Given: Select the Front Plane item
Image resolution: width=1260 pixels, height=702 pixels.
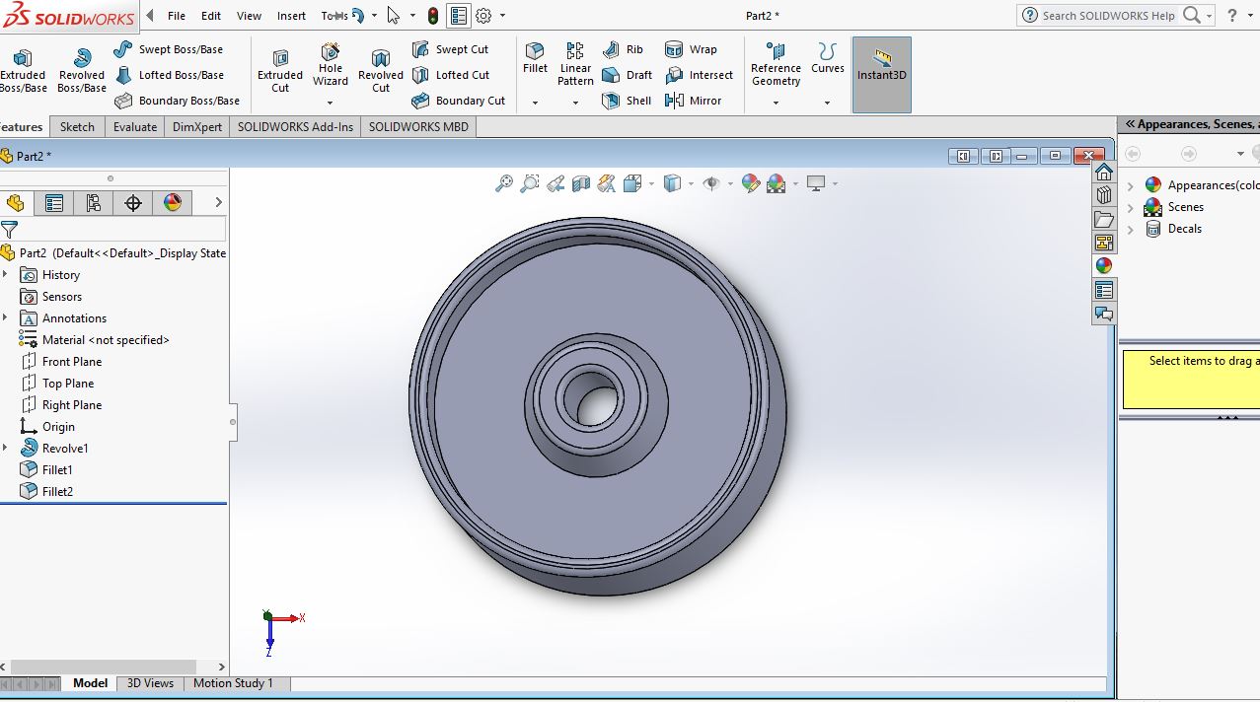Looking at the screenshot, I should pyautogui.click(x=60, y=362).
